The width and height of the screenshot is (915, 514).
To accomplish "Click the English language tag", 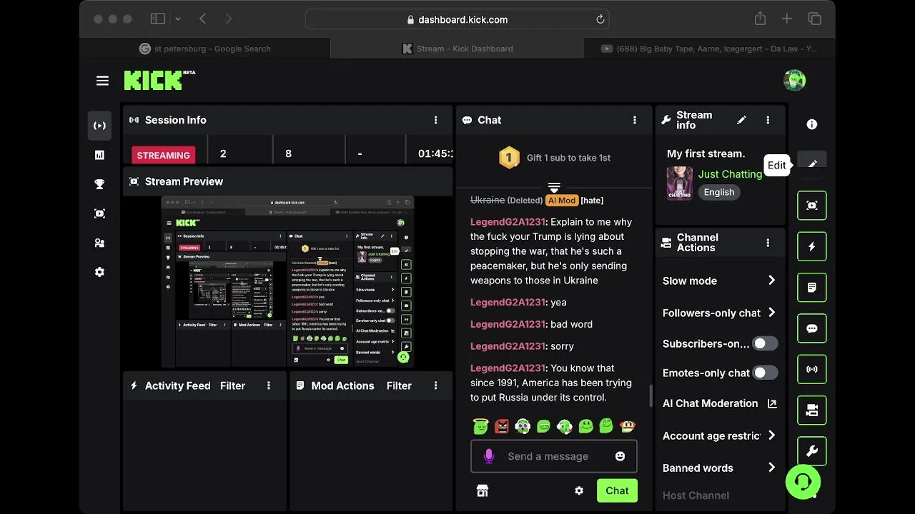I will 718,192.
